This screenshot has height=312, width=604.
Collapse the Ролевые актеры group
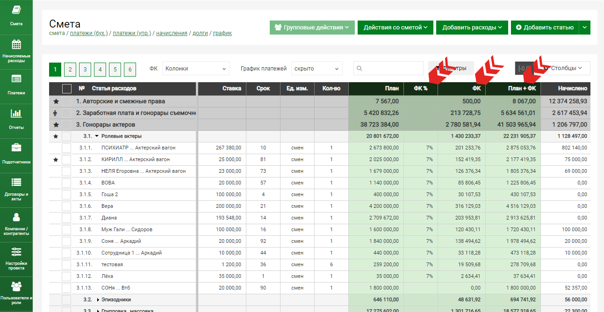(97, 136)
